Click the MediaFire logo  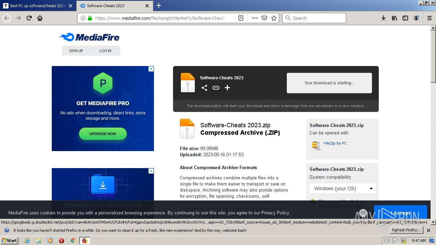coord(89,37)
